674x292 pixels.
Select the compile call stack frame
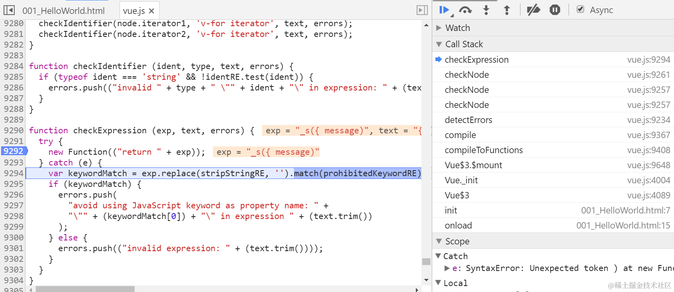(x=553, y=135)
